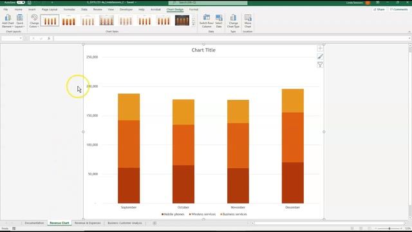This screenshot has height=232, width=412.
Task: Click into the formula bar
Action: (x=231, y=39)
